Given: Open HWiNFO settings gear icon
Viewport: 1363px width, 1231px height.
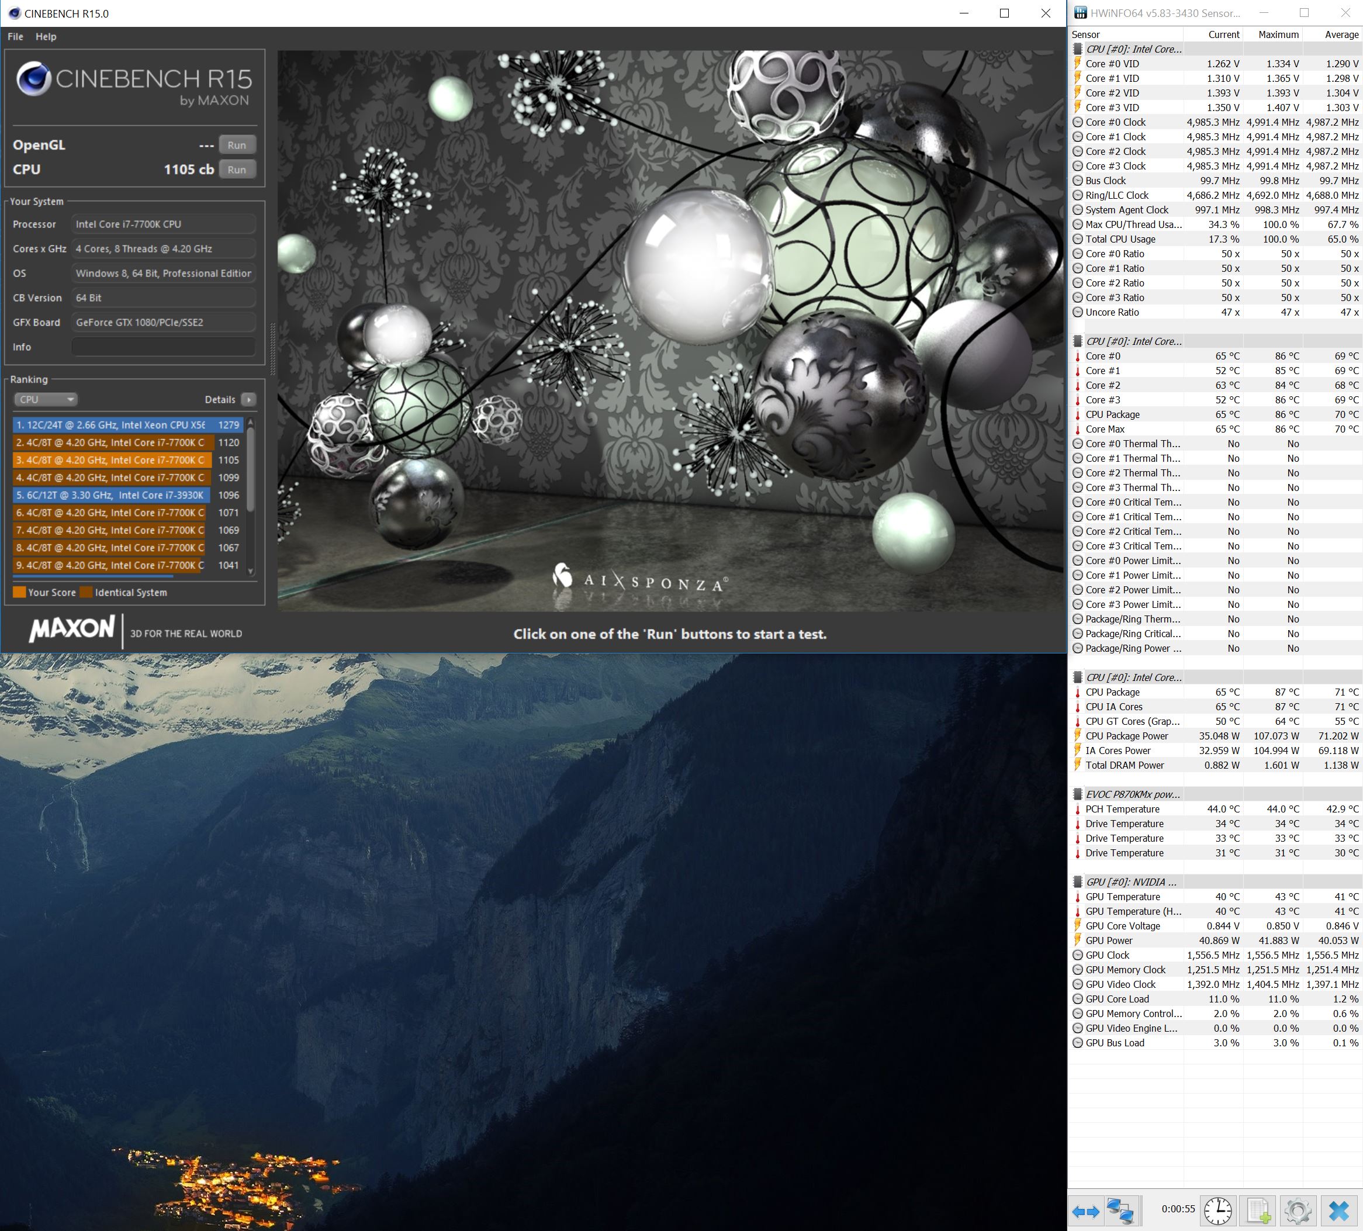Looking at the screenshot, I should pyautogui.click(x=1298, y=1211).
